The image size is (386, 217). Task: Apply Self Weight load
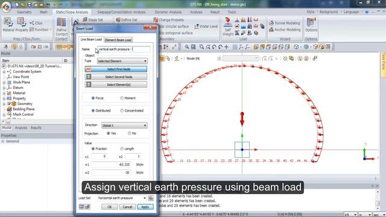(x=228, y=27)
